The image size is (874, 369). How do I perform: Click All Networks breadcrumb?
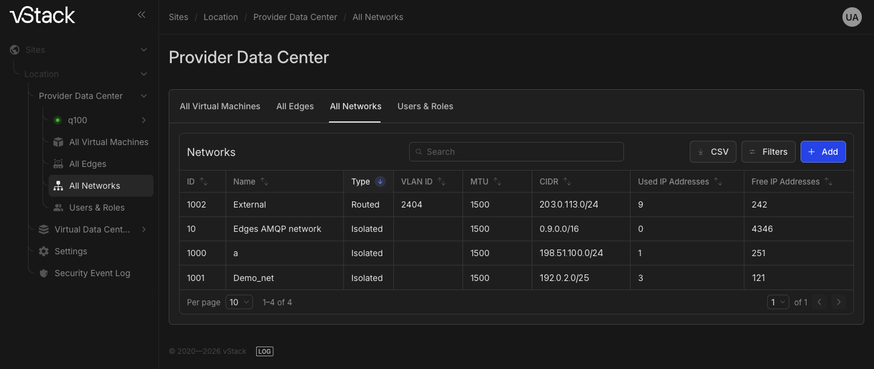(x=378, y=17)
